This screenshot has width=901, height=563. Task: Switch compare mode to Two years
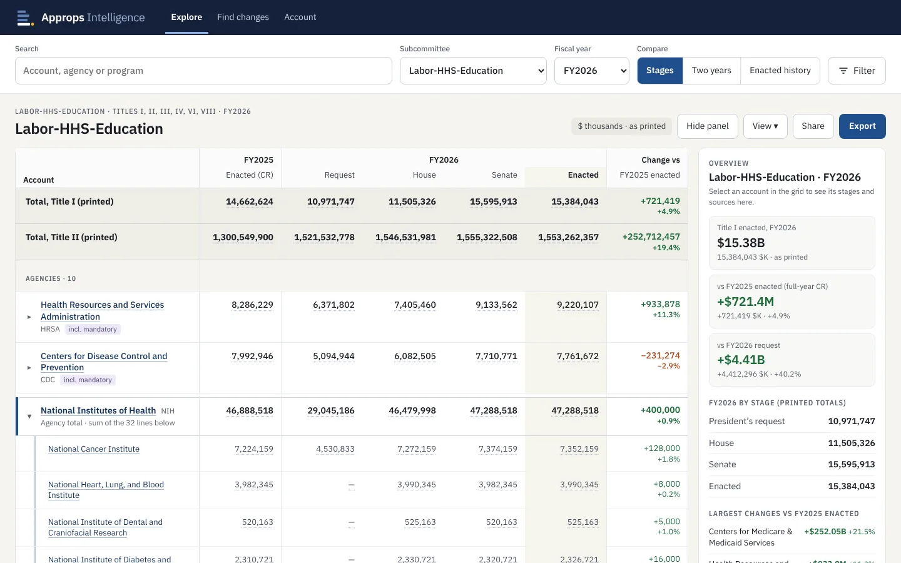click(711, 71)
